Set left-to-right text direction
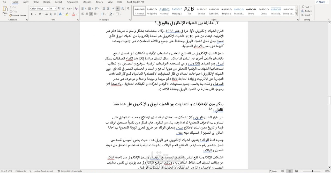This screenshot has width=331, height=173. click(114, 9)
